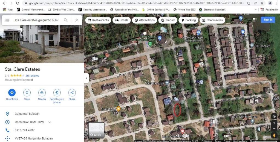
Task: Send place to your phone
Action: pos(57,92)
